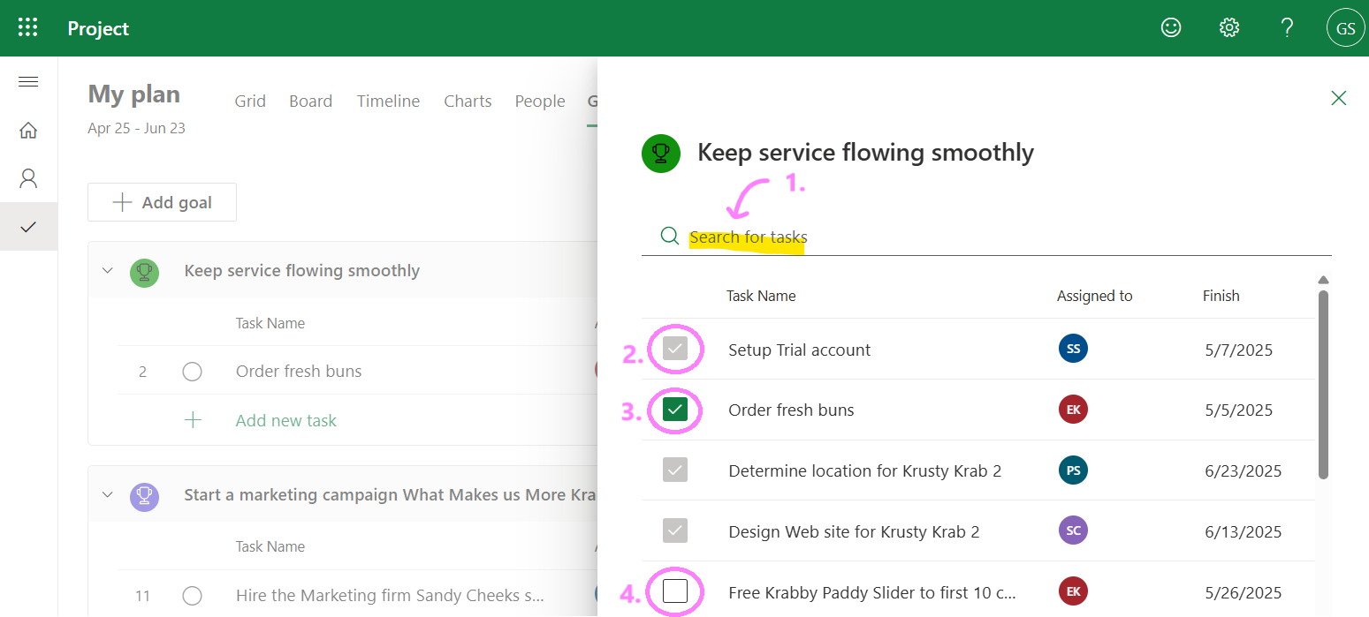
Task: Toggle checkbox for Design Web site task
Action: pos(675,530)
